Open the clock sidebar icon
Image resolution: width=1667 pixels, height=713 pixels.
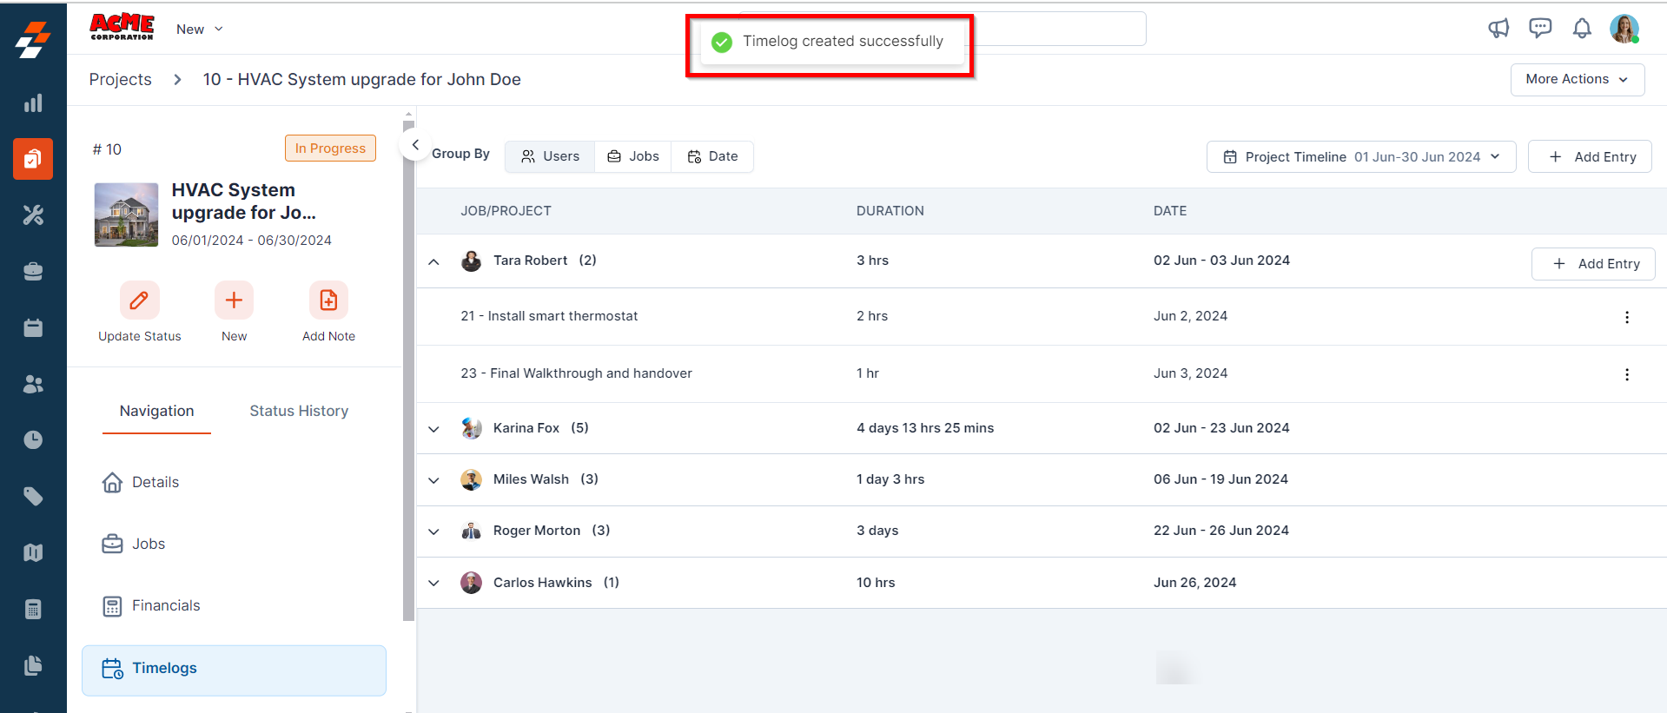pyautogui.click(x=33, y=440)
